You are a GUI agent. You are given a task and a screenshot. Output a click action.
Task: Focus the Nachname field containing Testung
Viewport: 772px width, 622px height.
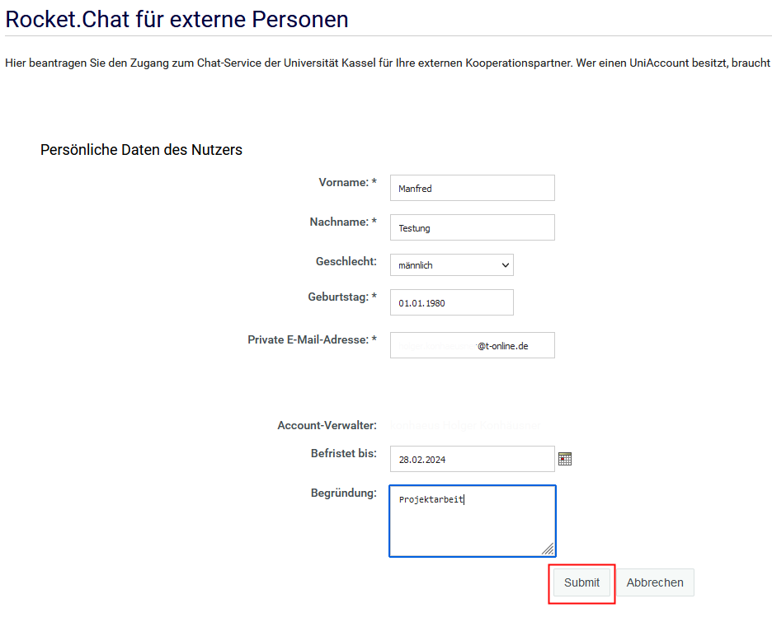point(472,227)
